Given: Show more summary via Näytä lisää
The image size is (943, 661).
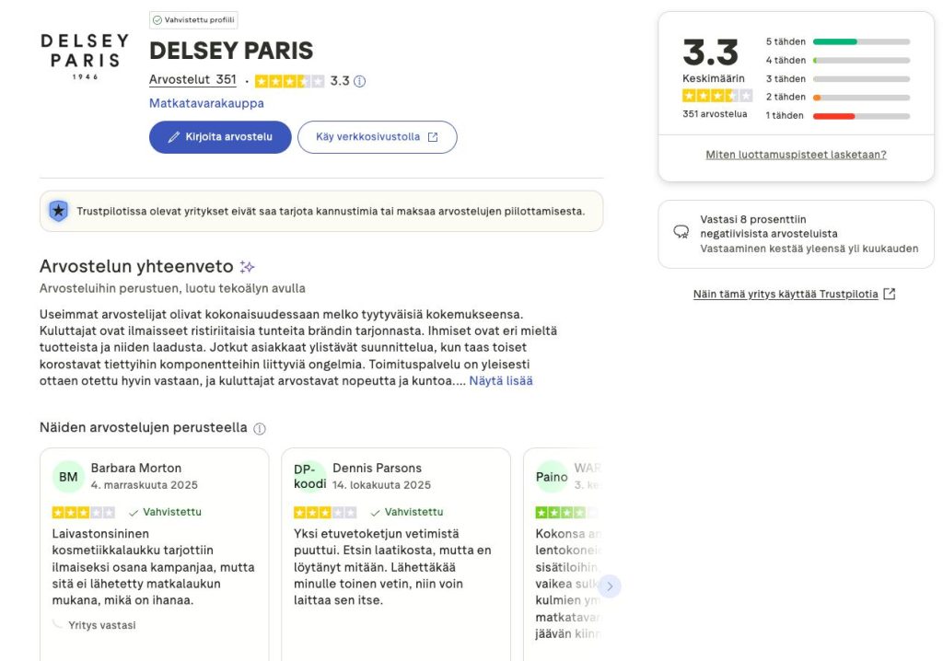Looking at the screenshot, I should 502,380.
